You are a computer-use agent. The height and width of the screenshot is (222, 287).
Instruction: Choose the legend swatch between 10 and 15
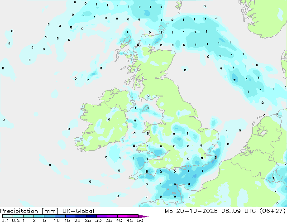click(60, 216)
